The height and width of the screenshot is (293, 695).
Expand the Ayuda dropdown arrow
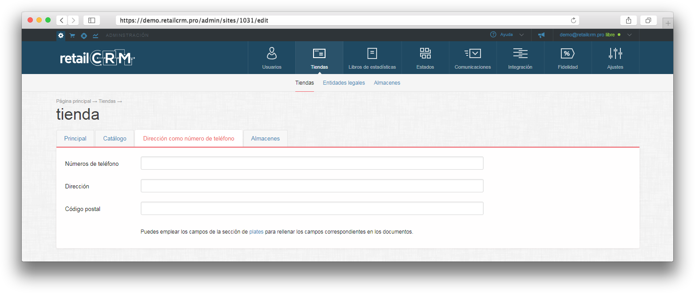[521, 35]
